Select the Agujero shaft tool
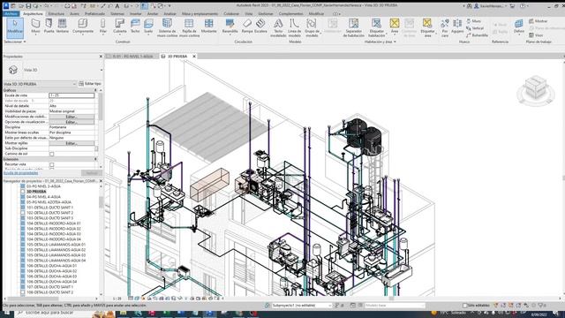 [457, 26]
